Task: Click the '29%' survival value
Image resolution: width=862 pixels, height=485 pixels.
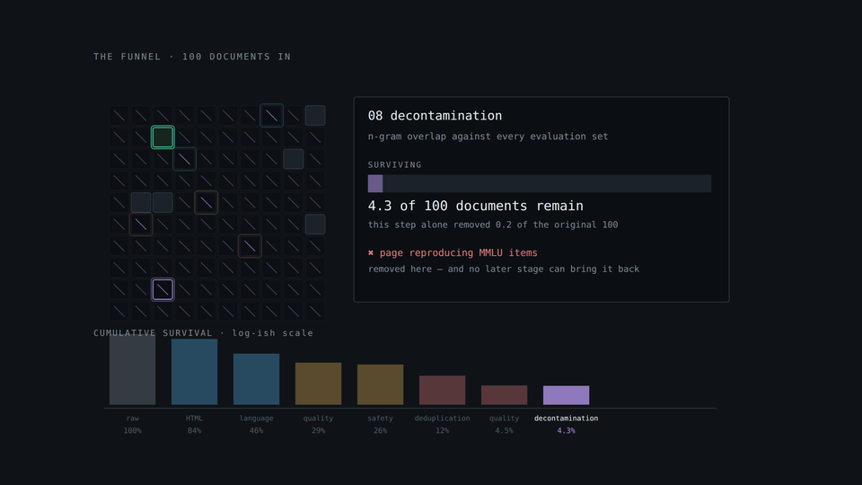Action: click(x=318, y=430)
